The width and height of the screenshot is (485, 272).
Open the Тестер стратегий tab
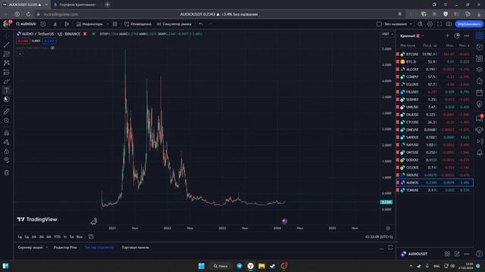[99, 247]
